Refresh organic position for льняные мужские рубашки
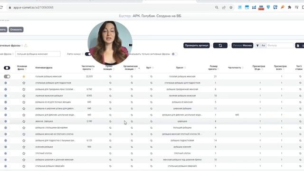Viewport: 304px width, 171px height. pyautogui.click(x=132, y=96)
